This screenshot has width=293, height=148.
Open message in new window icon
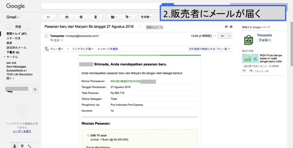tap(231, 27)
